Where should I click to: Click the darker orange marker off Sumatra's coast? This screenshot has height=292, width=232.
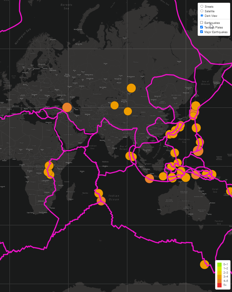coord(149,178)
